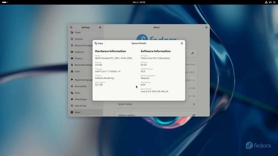Viewport: 278px width, 156px height.
Task: Edit device name with pencil icon
Action: tap(192, 53)
